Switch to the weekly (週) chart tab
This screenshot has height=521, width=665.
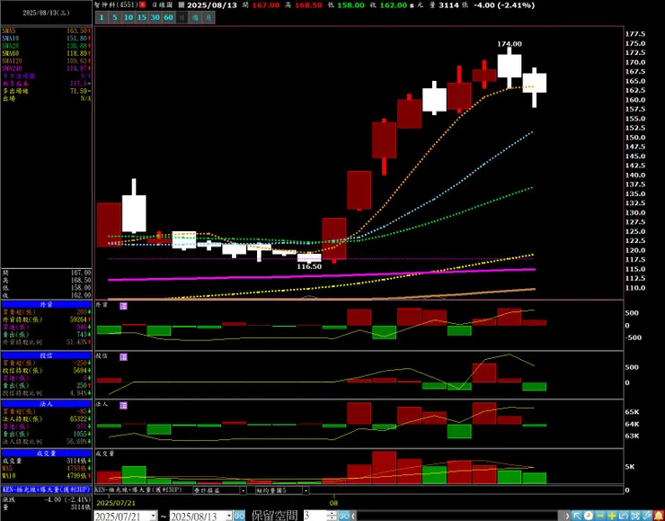195,17
